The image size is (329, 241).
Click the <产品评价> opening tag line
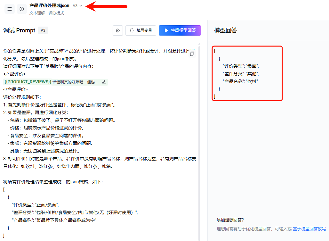(x=14, y=74)
